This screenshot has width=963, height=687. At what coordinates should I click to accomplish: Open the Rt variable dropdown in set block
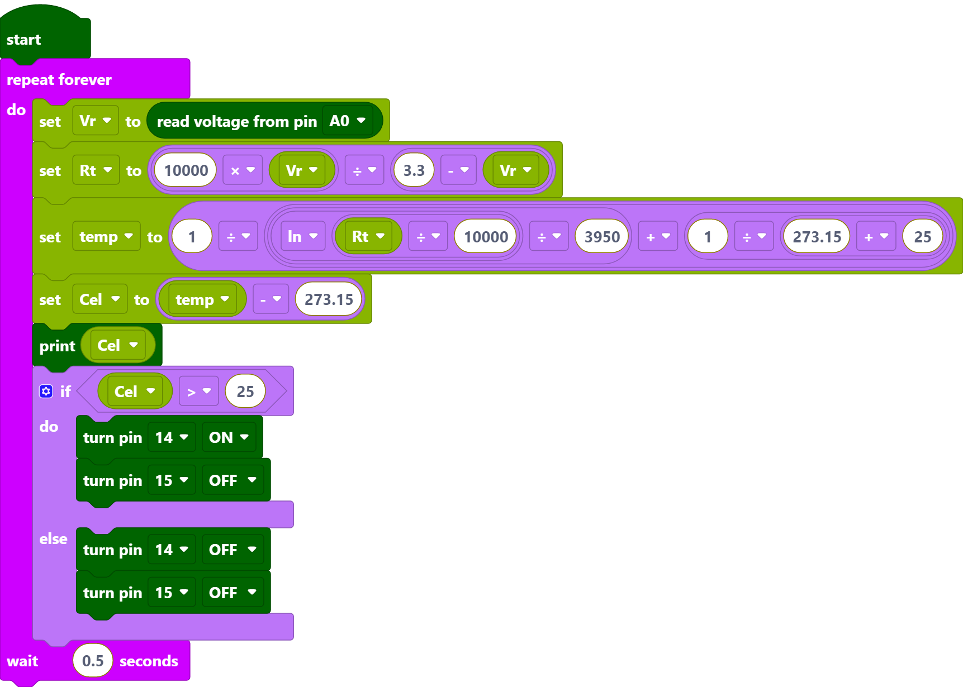click(96, 170)
